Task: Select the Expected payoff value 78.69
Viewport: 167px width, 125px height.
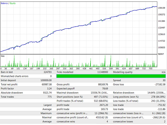Action: 104,89
